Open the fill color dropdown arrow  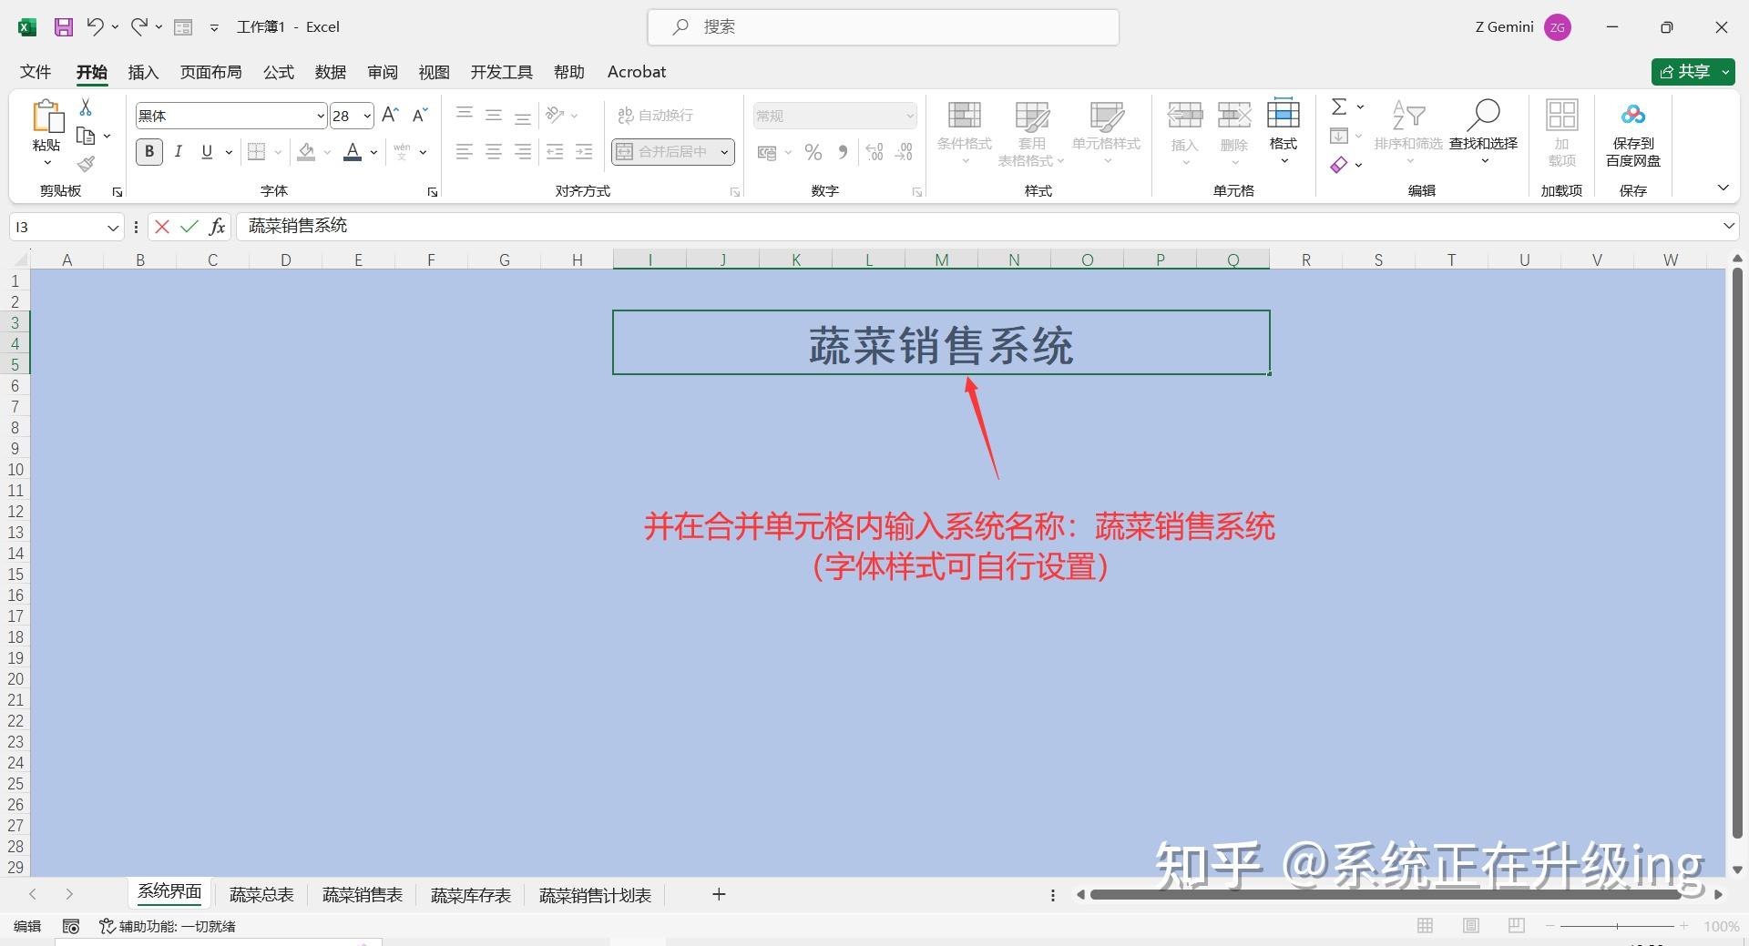click(x=326, y=151)
